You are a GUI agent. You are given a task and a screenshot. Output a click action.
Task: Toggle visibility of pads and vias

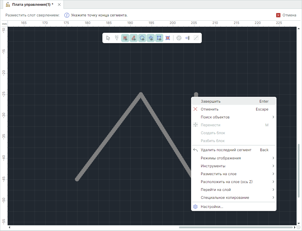click(125, 38)
